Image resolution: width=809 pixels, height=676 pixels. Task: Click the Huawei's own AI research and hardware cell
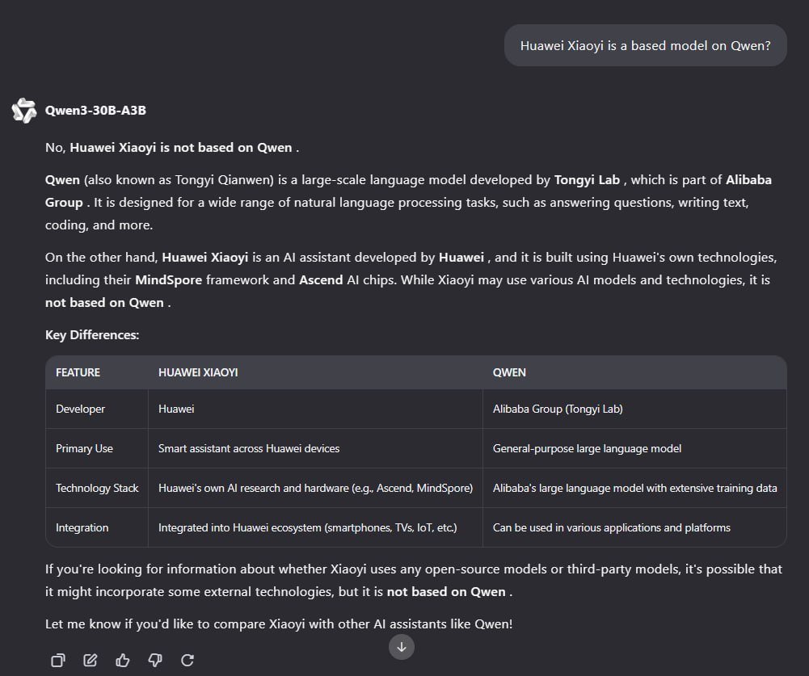coord(315,488)
